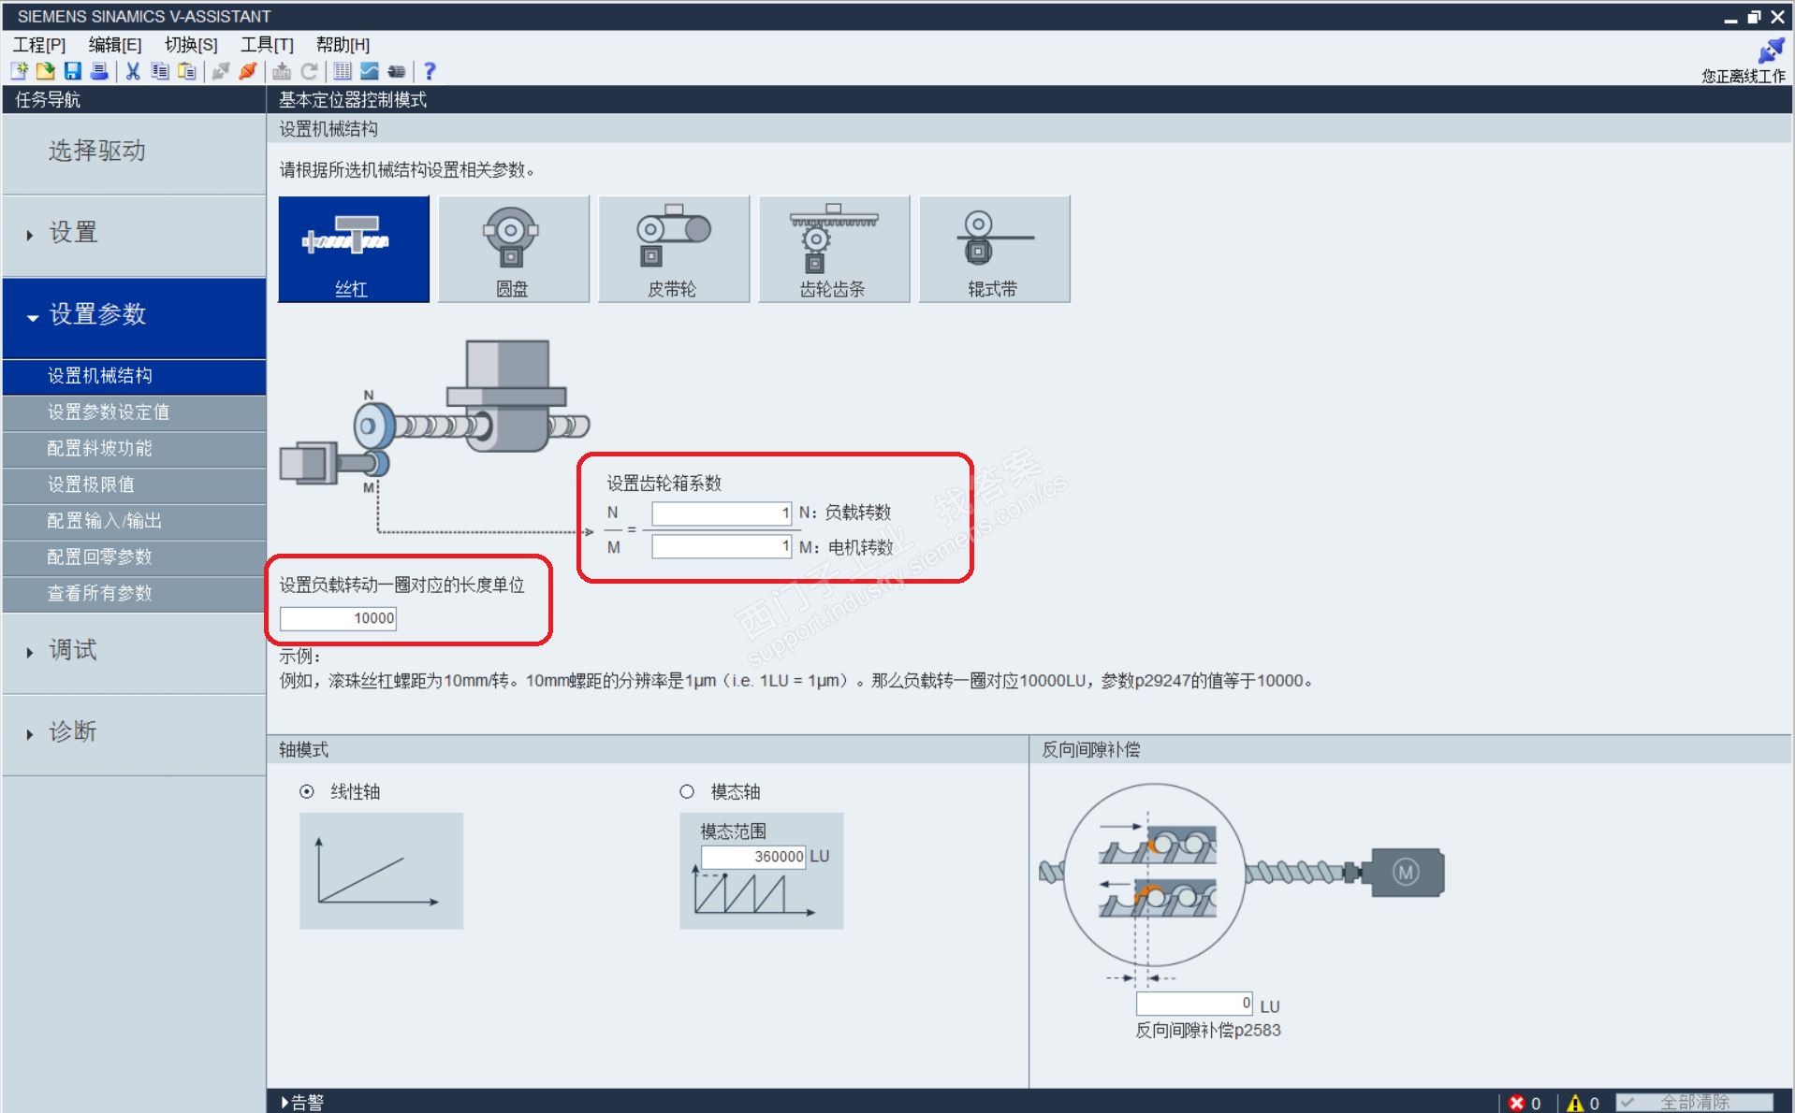Screen dimensions: 1795x1113
Task: Click the linear axis graph thumbnail
Action: click(x=381, y=871)
